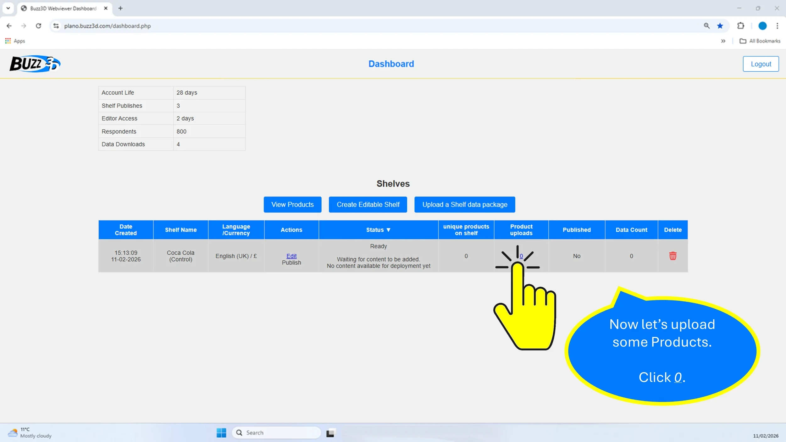Select the Buzz3D Webviewer Dashboard tab

pos(63,8)
